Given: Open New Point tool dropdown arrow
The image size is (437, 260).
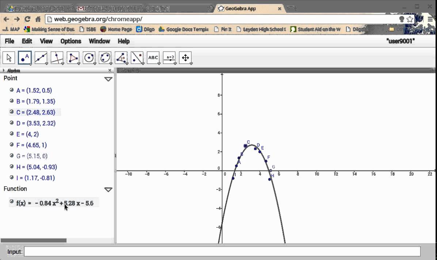Looking at the screenshot, I should (x=30, y=64).
